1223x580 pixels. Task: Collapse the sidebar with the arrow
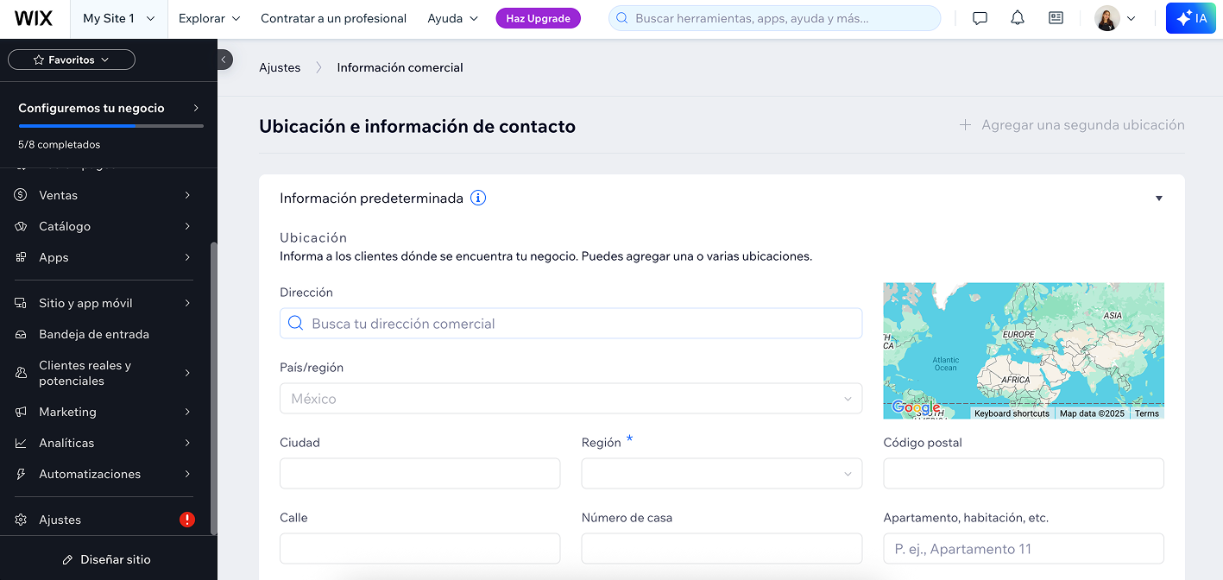coord(224,60)
